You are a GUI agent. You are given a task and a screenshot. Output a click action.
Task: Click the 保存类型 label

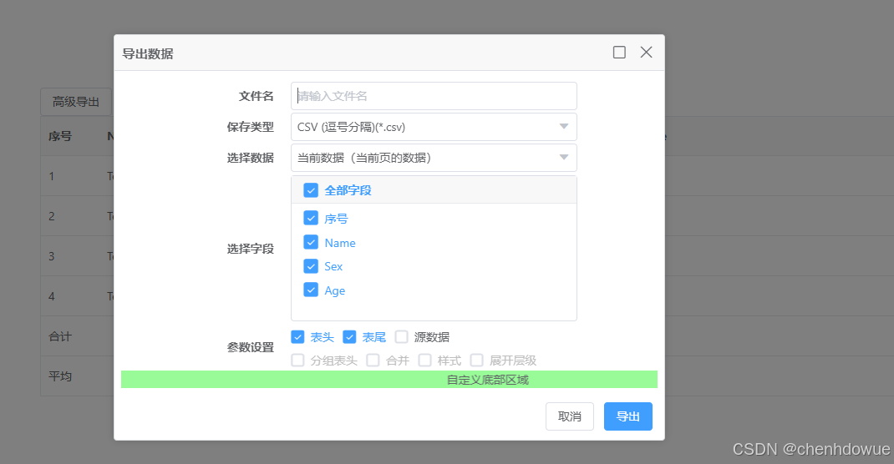click(251, 127)
